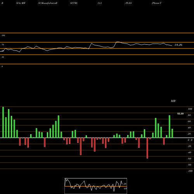Click the 'SI & MR' header text
This screenshot has height=194, width=194.
coord(21,3)
